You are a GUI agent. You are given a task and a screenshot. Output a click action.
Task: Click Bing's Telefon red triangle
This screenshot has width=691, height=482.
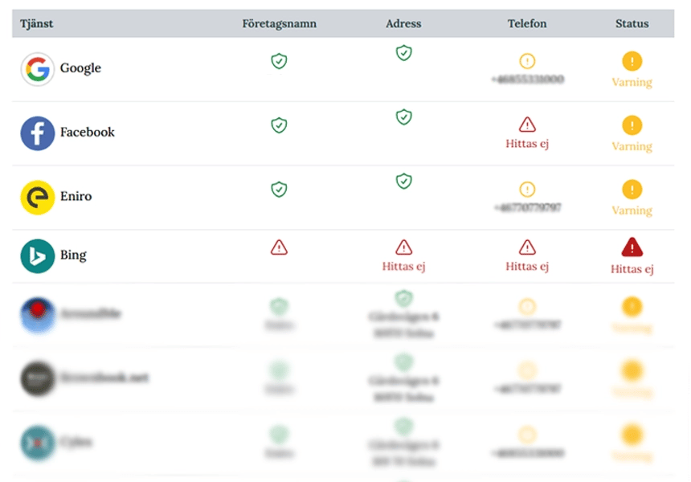pos(527,247)
